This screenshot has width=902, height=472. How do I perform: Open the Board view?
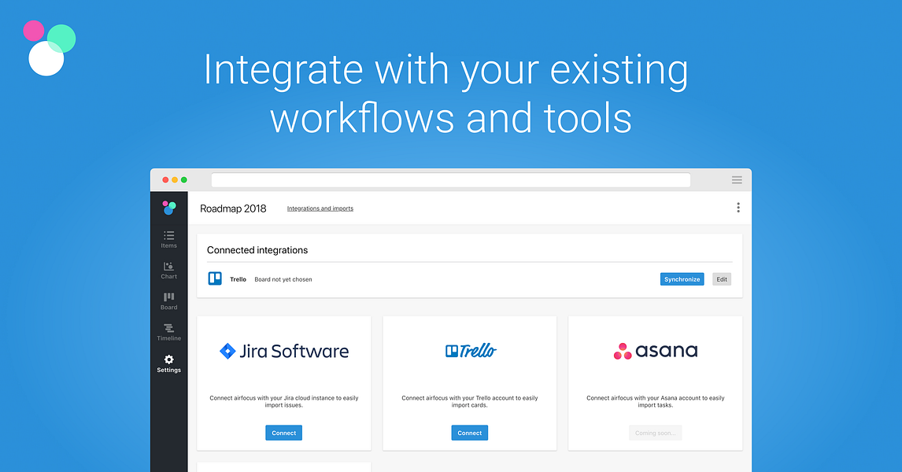pyautogui.click(x=168, y=301)
